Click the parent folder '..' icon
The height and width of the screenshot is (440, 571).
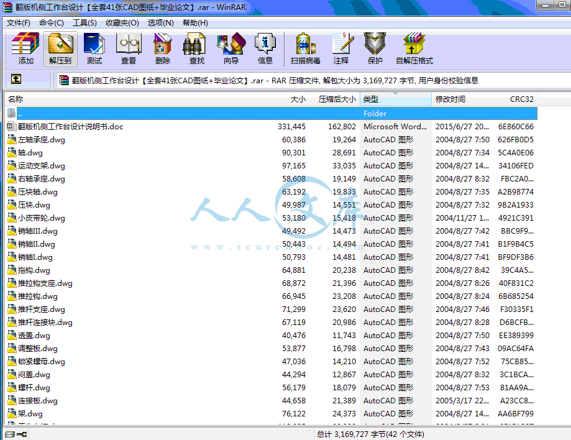click(11, 113)
